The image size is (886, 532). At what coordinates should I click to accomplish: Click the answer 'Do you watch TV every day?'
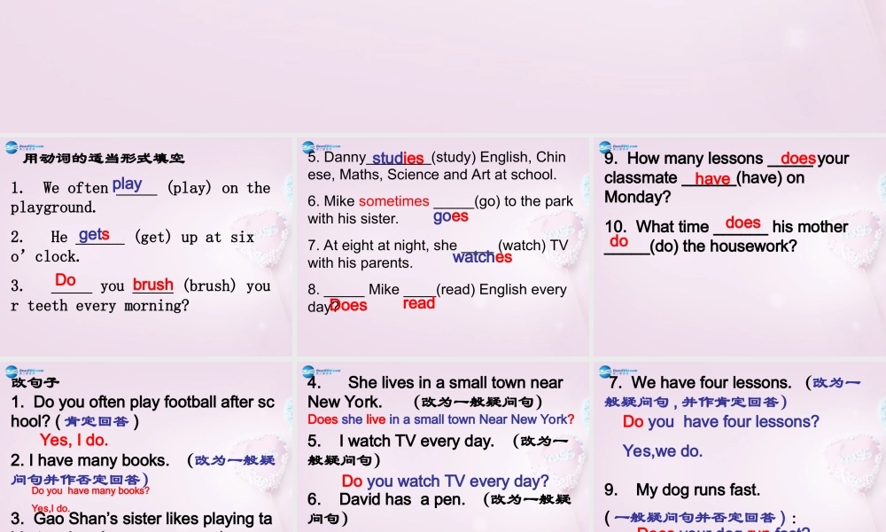[x=446, y=481]
